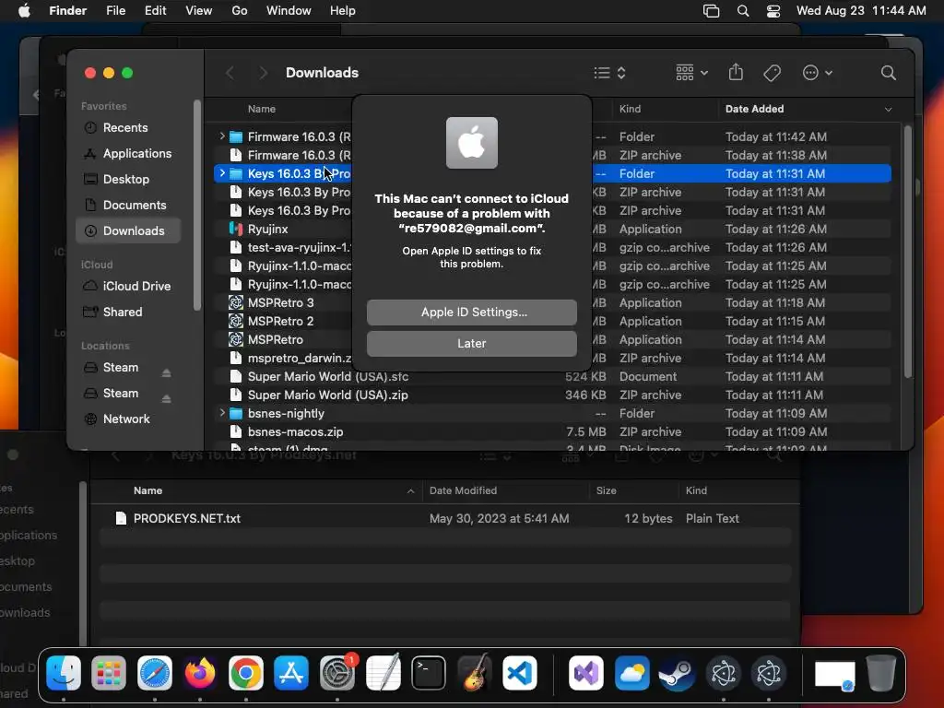The height and width of the screenshot is (708, 944).
Task: Select Downloads in the sidebar
Action: tap(128, 230)
